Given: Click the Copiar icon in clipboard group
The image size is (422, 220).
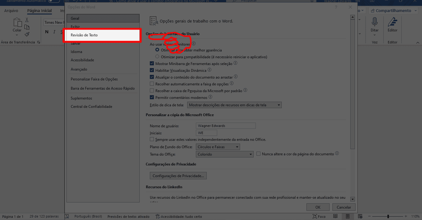Looking at the screenshot, I should (x=27, y=27).
